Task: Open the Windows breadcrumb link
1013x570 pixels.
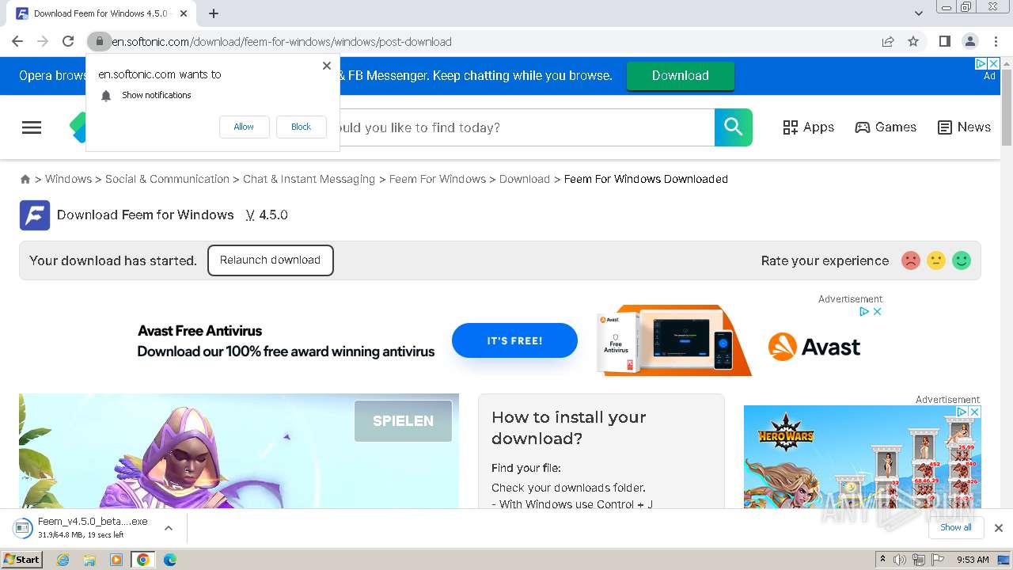Action: tap(68, 179)
